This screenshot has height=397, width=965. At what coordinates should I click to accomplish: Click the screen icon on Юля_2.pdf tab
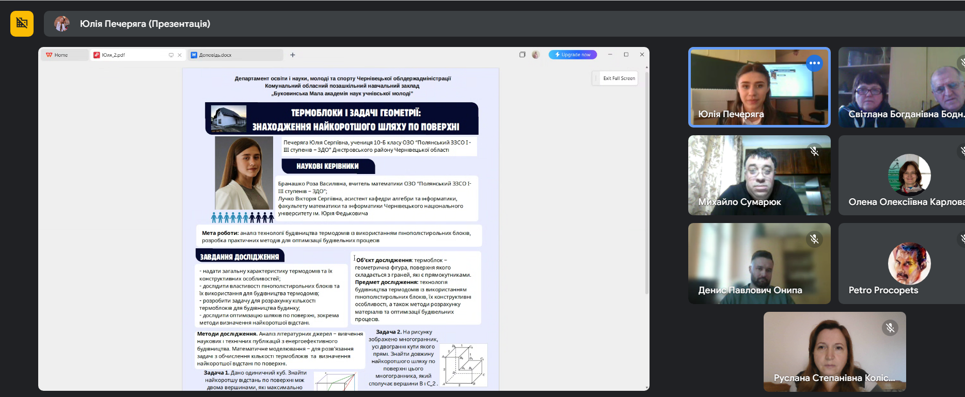(x=171, y=55)
